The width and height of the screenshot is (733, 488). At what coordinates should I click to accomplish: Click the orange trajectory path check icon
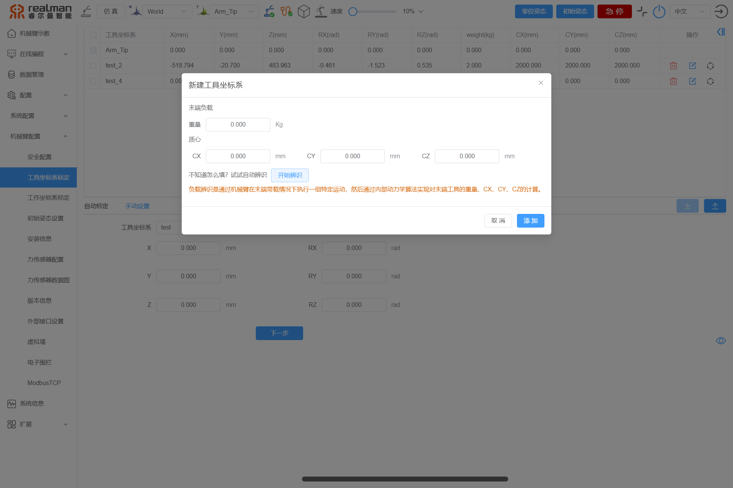[286, 11]
